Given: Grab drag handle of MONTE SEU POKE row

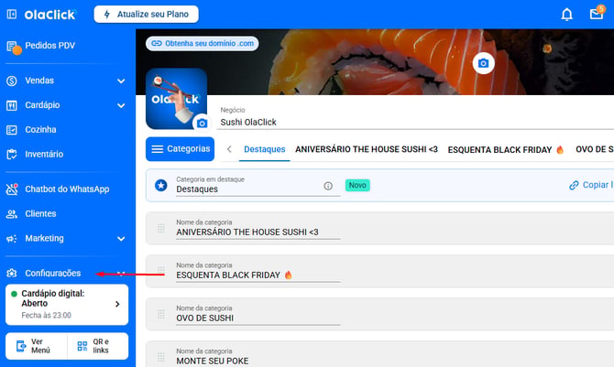Looking at the screenshot, I should point(161,357).
